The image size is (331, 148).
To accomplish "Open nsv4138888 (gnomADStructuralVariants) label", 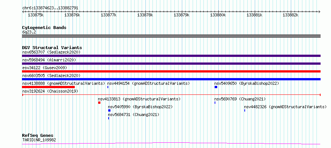I will (x=64, y=83).
